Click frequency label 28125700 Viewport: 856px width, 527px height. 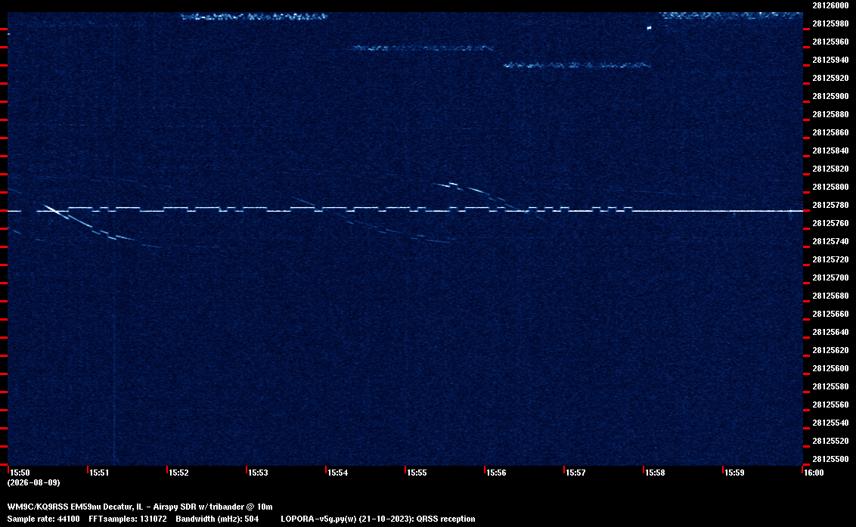[x=830, y=277]
